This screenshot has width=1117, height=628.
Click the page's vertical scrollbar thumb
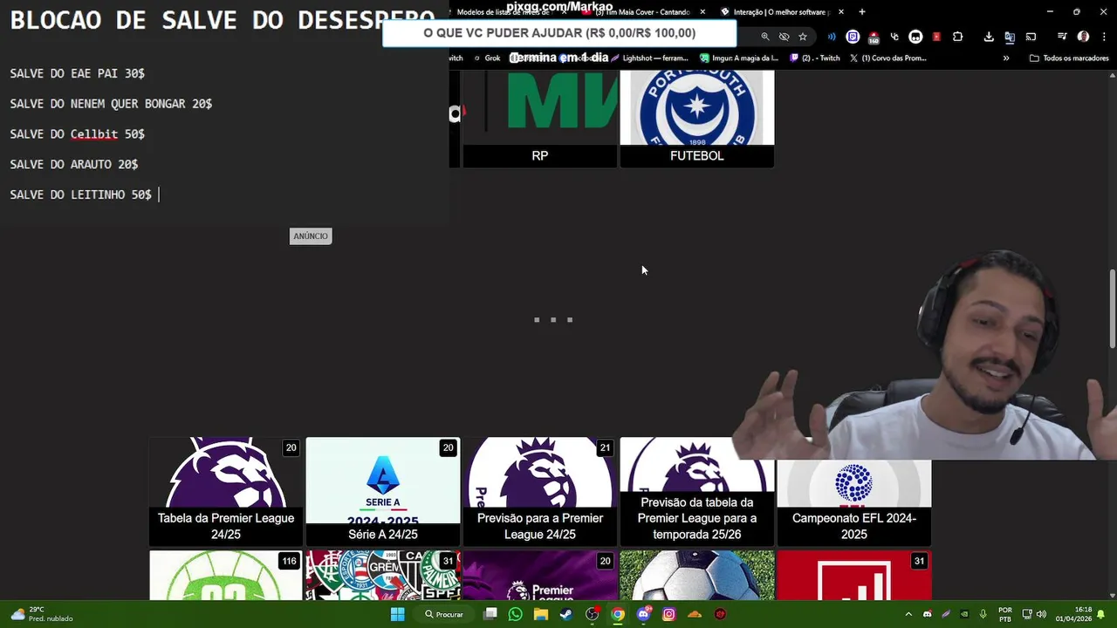click(1112, 310)
